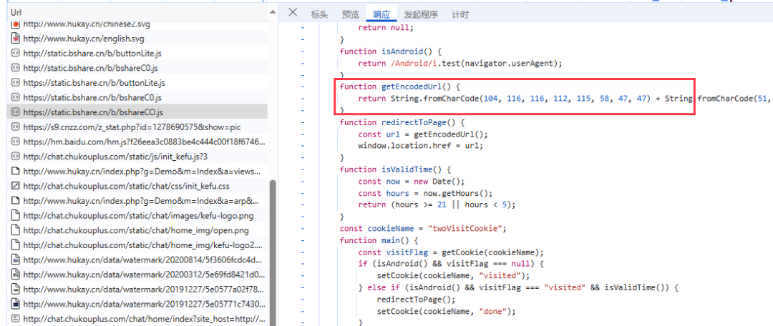773x326 pixels.
Task: Select the index.php a=arp request
Action: click(137, 201)
